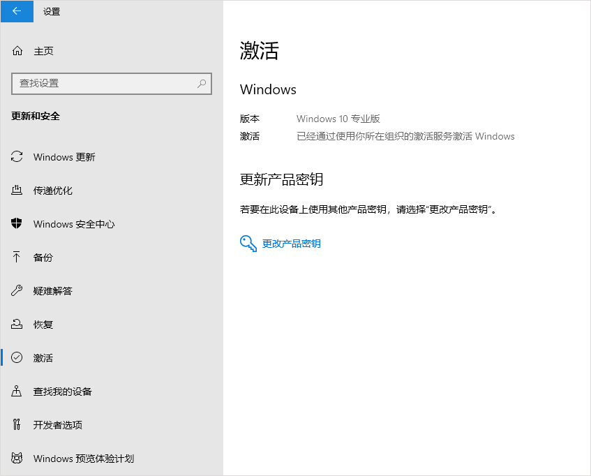
Task: Click the key icon beside 更改产品密钥
Action: point(248,244)
